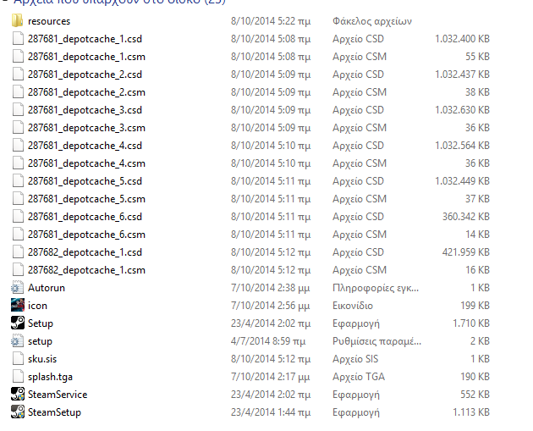Click the lowercase setup configuration settings icon
The height and width of the screenshot is (431, 533).
point(17,341)
